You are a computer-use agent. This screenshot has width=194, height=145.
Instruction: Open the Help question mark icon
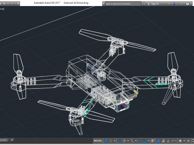click(x=188, y=4)
